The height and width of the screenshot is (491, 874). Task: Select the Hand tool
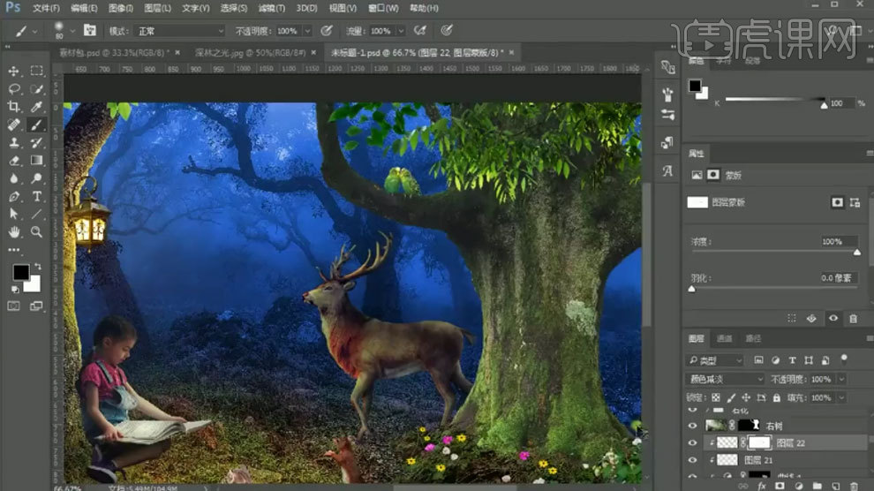tap(13, 232)
